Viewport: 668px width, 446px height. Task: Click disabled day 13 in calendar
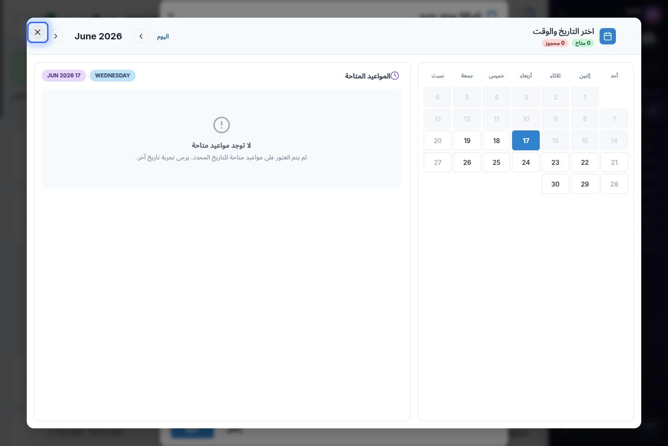coord(437,119)
